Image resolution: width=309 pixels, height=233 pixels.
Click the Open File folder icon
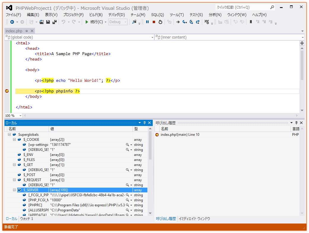(x=42, y=22)
